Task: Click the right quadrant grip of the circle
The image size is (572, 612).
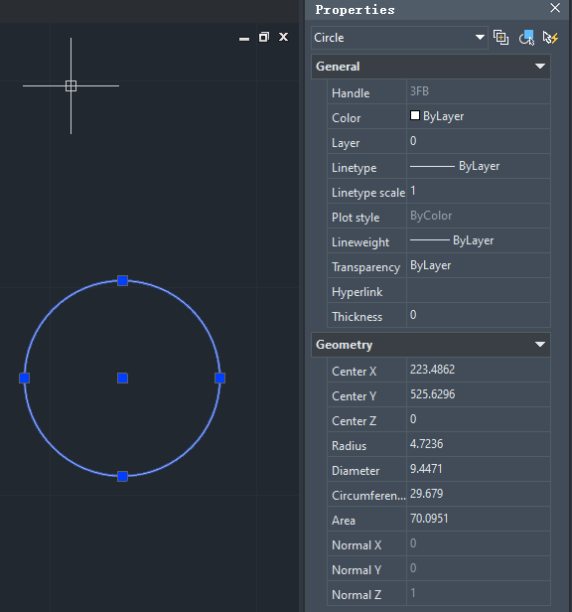Action: [220, 378]
